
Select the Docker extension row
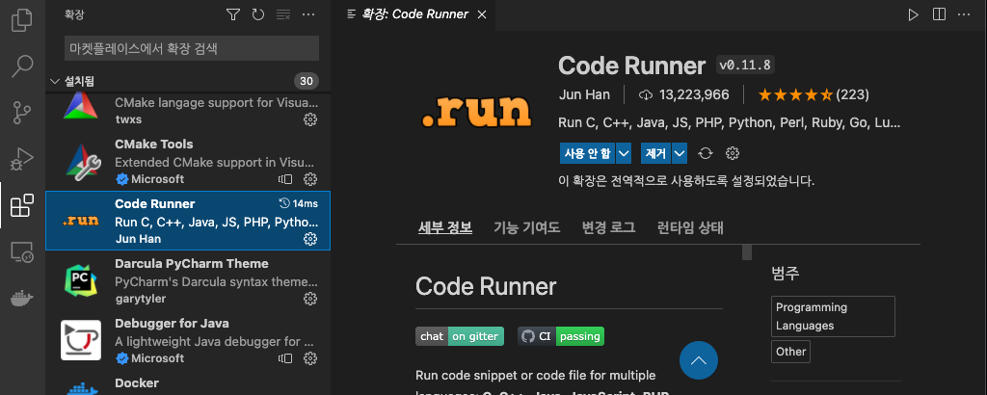point(188,382)
